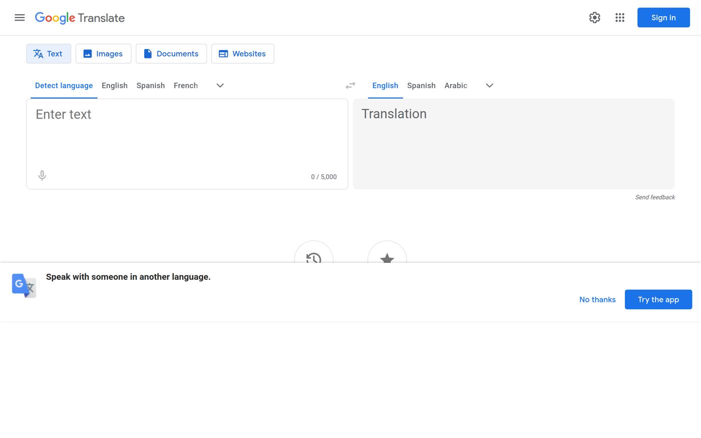Expand more source languages chevron
This screenshot has height=438, width=701.
pos(220,86)
